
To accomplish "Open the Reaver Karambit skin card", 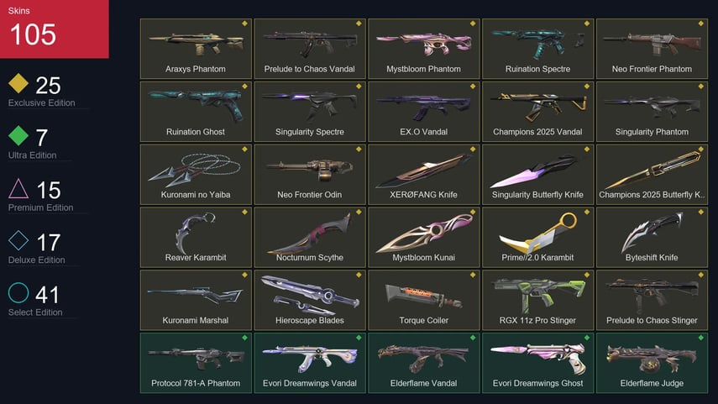I will tap(196, 237).
